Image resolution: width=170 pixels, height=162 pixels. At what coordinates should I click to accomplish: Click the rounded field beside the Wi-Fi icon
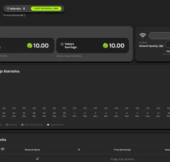click(x=159, y=35)
